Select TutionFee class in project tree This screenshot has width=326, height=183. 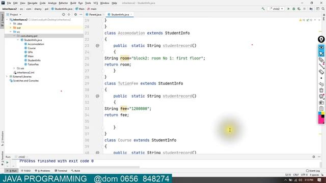33,65
